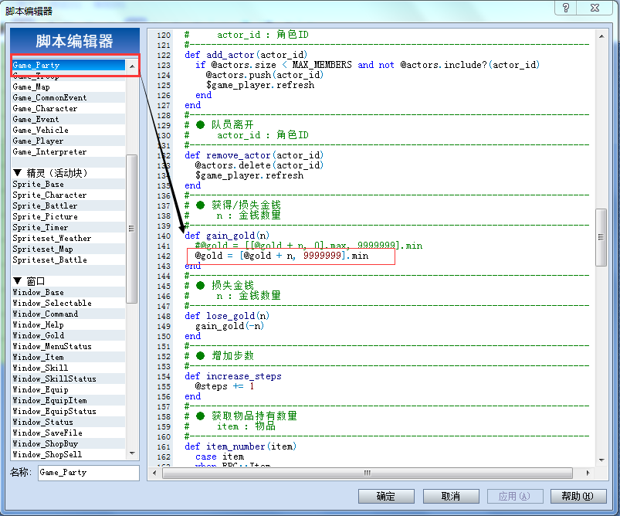This screenshot has height=516, width=620.
Task: Open Game_Event script
Action: click(x=69, y=119)
